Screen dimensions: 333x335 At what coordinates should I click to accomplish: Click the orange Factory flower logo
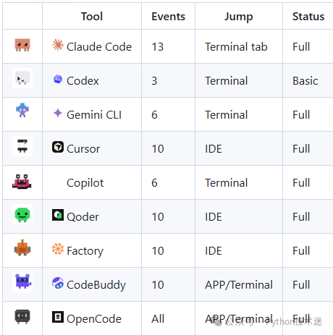[x=58, y=249]
